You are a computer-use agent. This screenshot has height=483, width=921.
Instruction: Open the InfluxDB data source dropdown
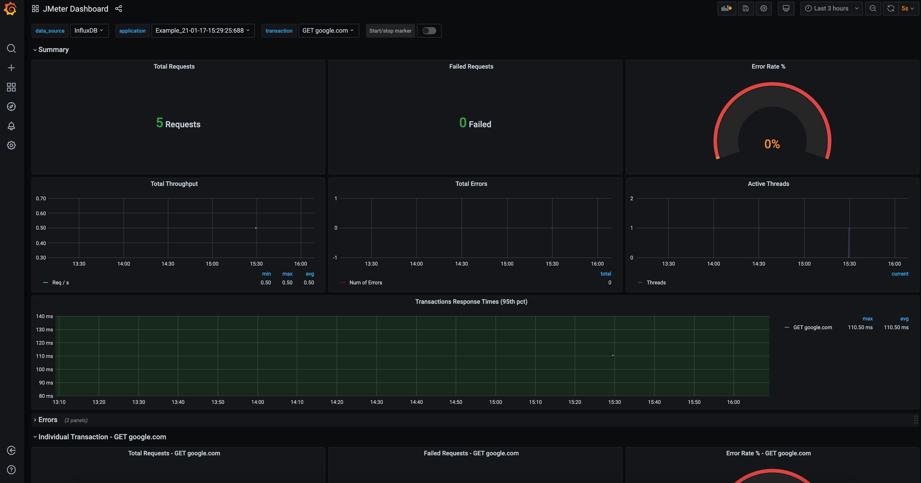(x=89, y=31)
